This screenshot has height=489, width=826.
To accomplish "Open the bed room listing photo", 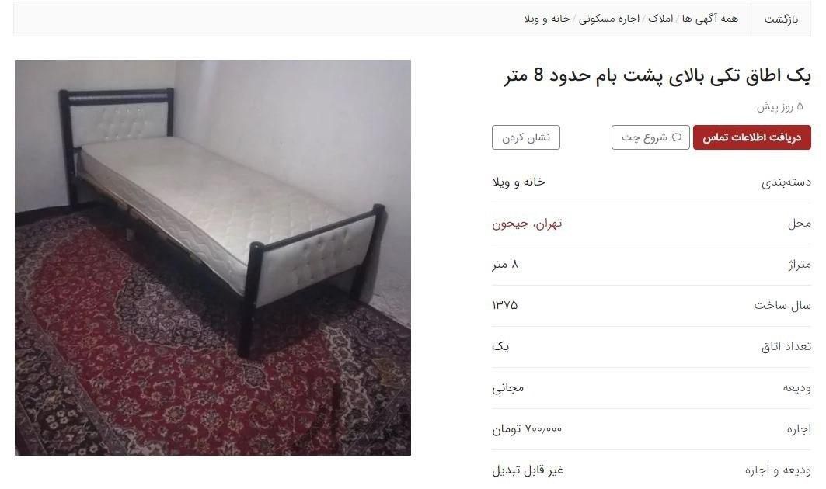I will [x=213, y=258].
